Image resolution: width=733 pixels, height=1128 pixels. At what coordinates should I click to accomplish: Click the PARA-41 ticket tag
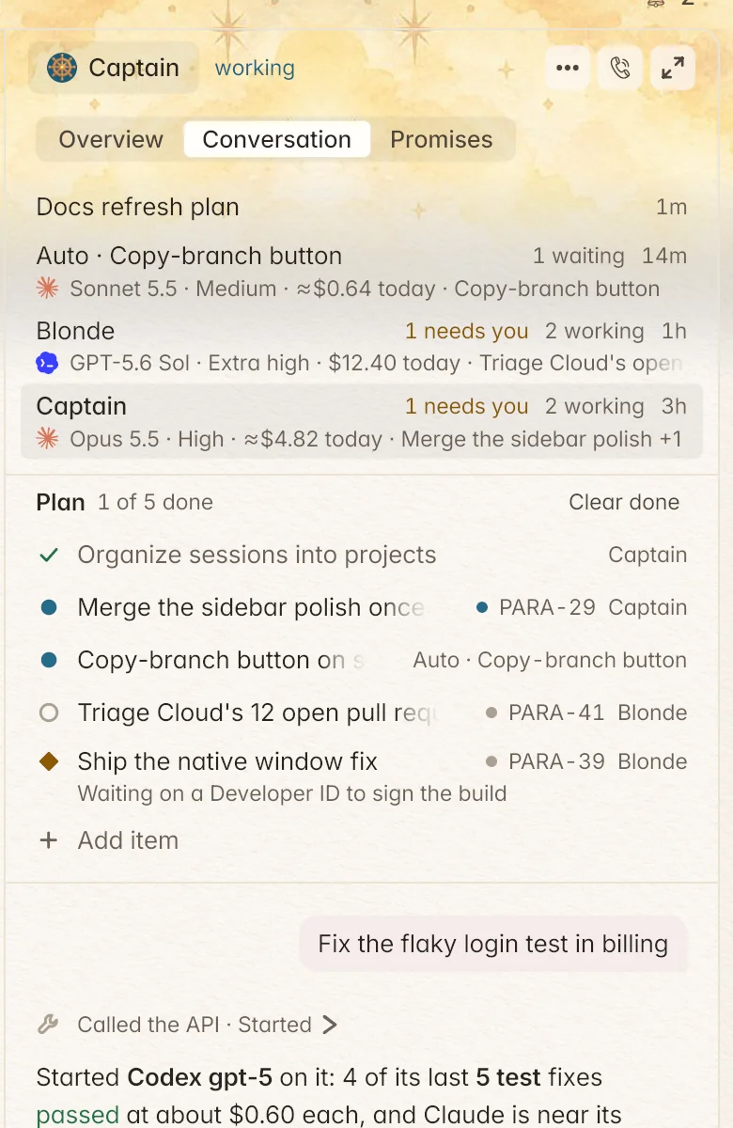tap(545, 713)
